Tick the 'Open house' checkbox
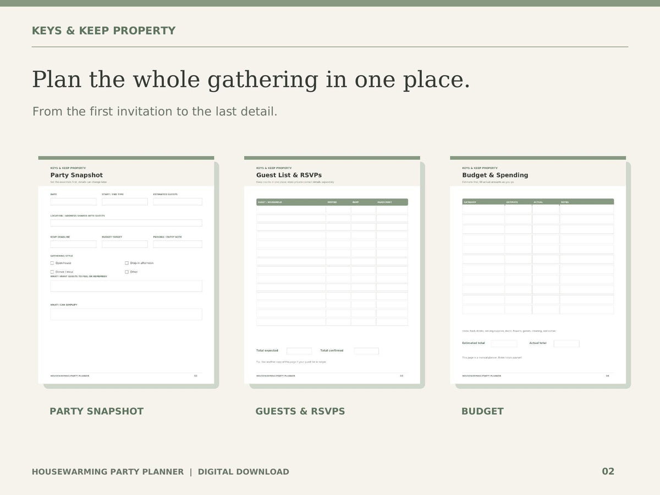660x495 pixels. (52, 263)
